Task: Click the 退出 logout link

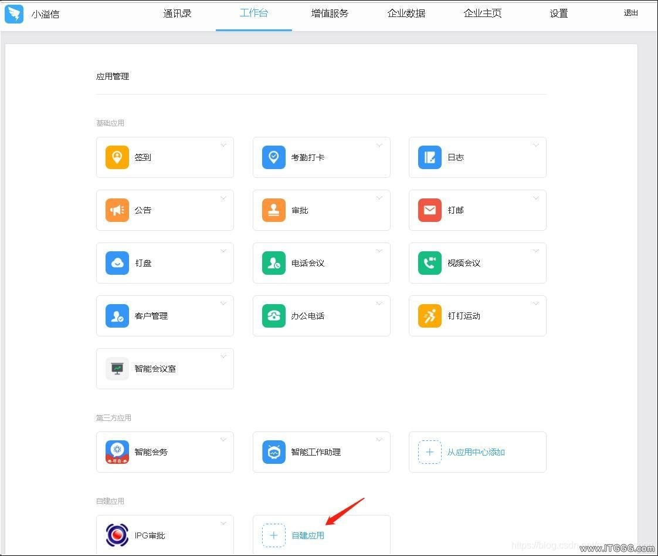Action: coord(630,13)
